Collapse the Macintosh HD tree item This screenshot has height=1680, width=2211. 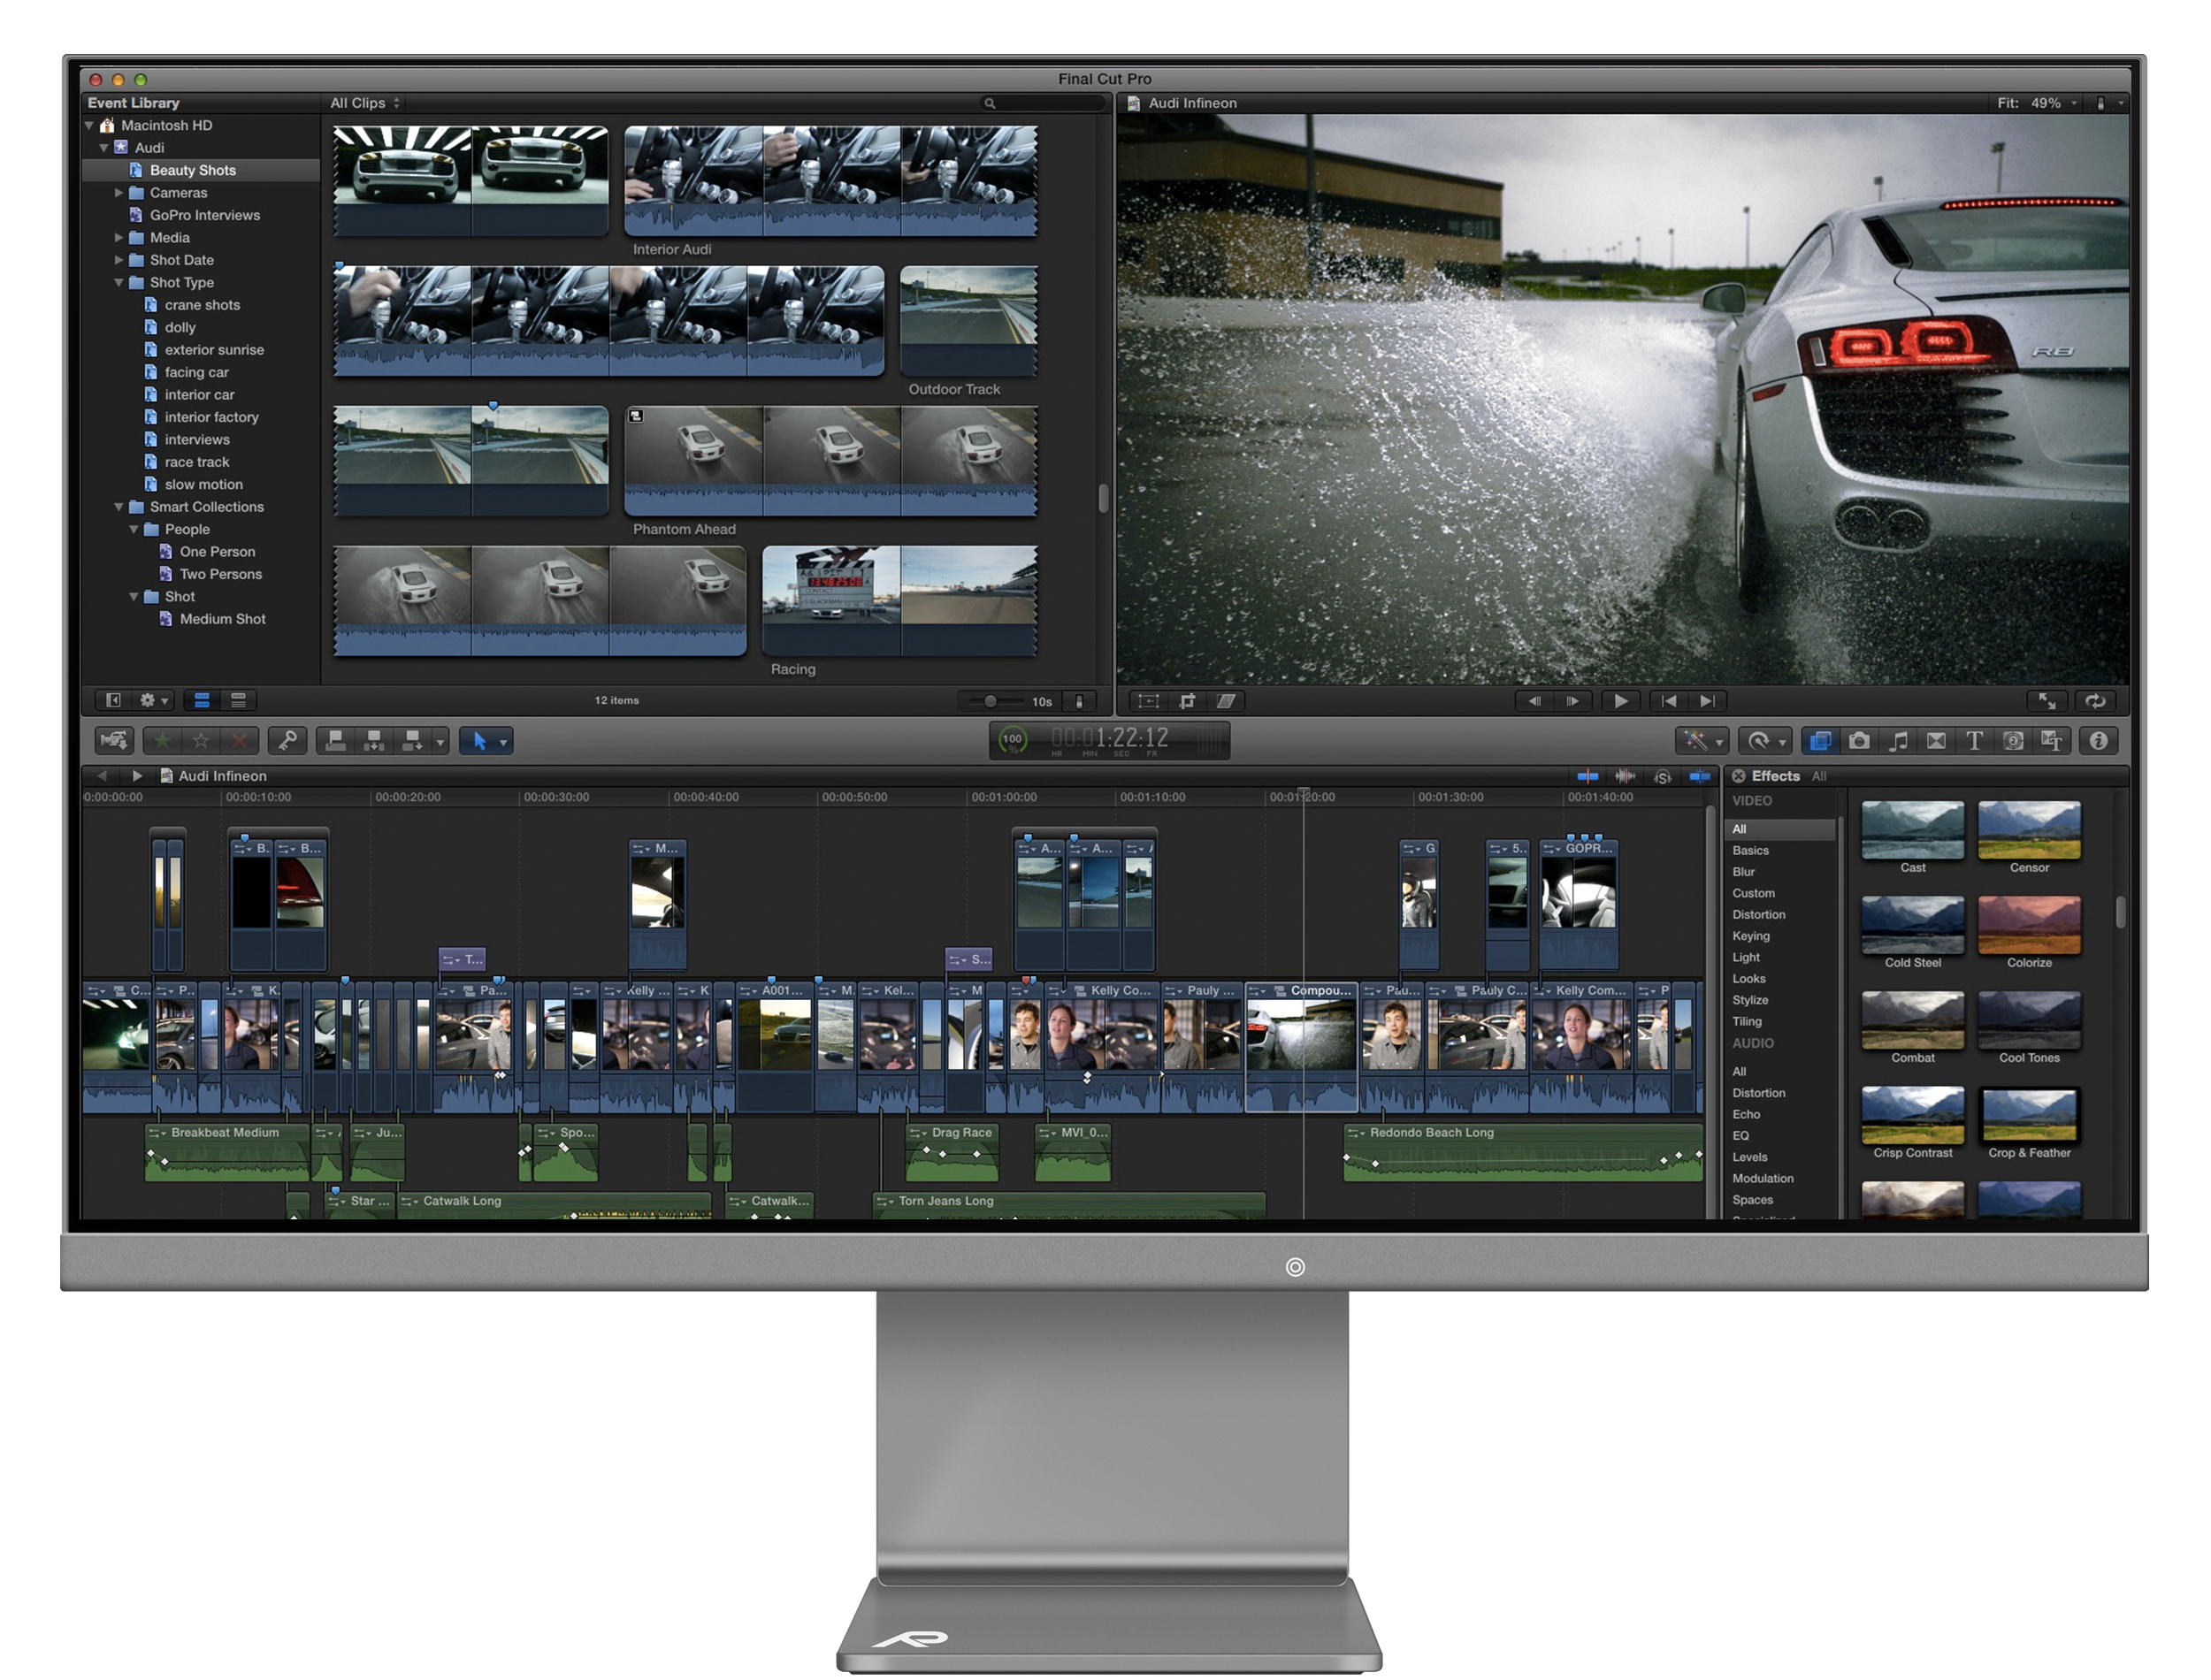(90, 126)
